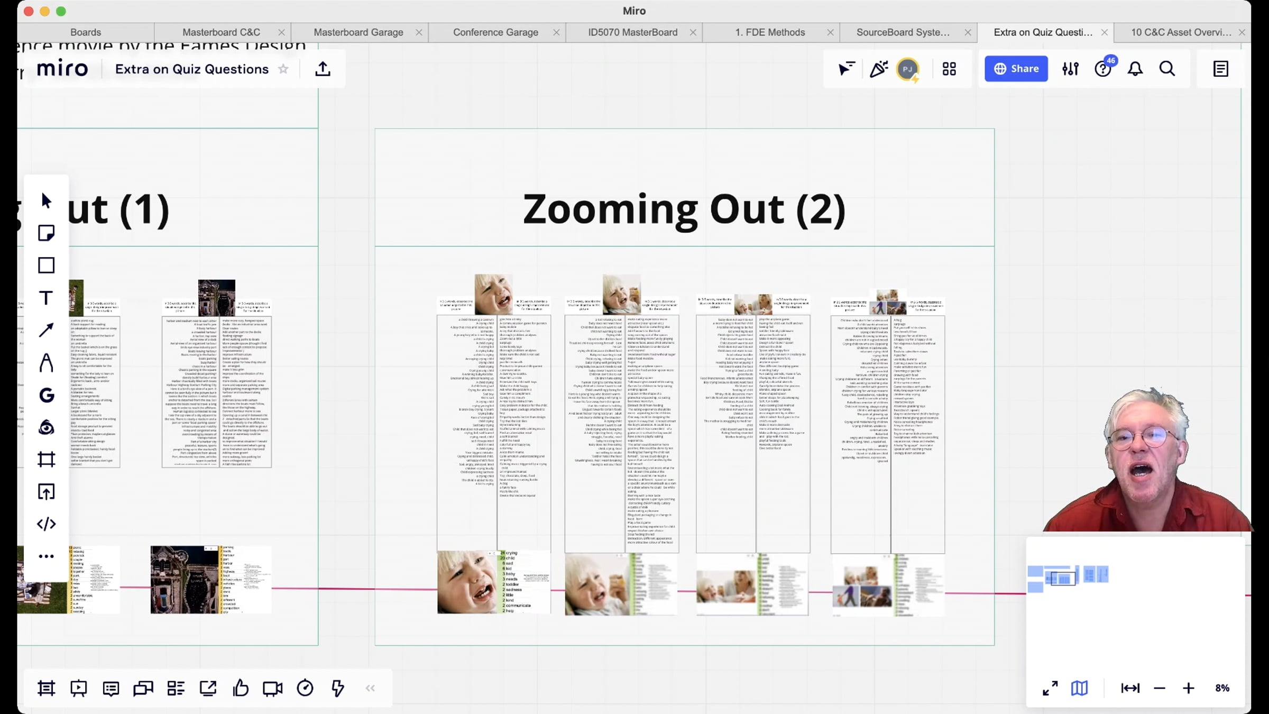
Task: Open the apps grid menu
Action: [x=949, y=69]
